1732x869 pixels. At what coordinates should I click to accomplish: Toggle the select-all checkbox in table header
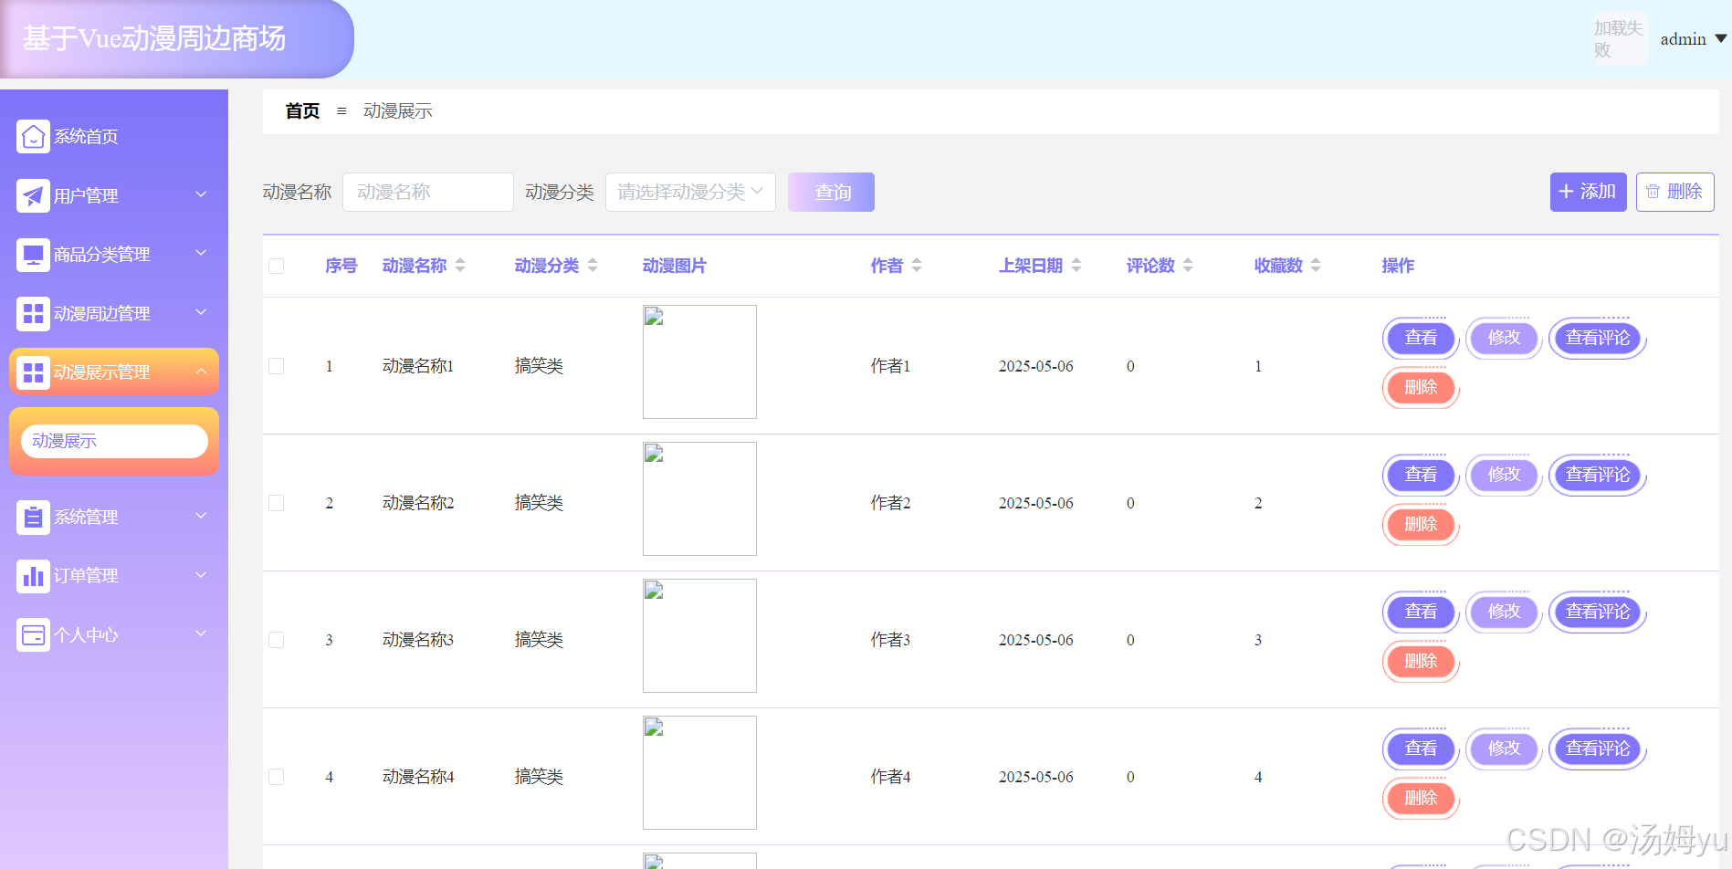(x=277, y=266)
